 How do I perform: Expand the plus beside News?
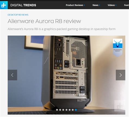click(99, 5)
